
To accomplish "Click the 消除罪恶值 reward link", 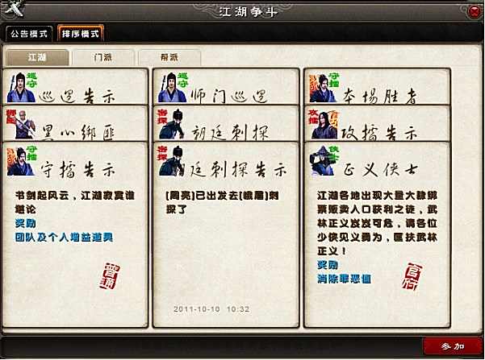I will 344,279.
